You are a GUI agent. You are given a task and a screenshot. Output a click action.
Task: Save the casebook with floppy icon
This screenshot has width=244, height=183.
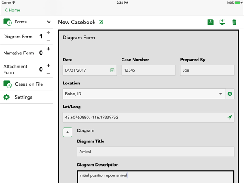210,22
